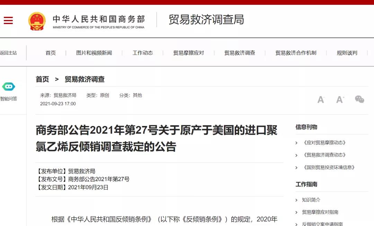Viewport: 374px width, 226px height.
Task: Share article via WeChat icon
Action: click(359, 99)
